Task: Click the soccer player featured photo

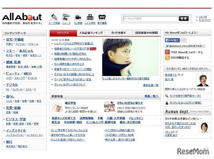Action: 130,57
